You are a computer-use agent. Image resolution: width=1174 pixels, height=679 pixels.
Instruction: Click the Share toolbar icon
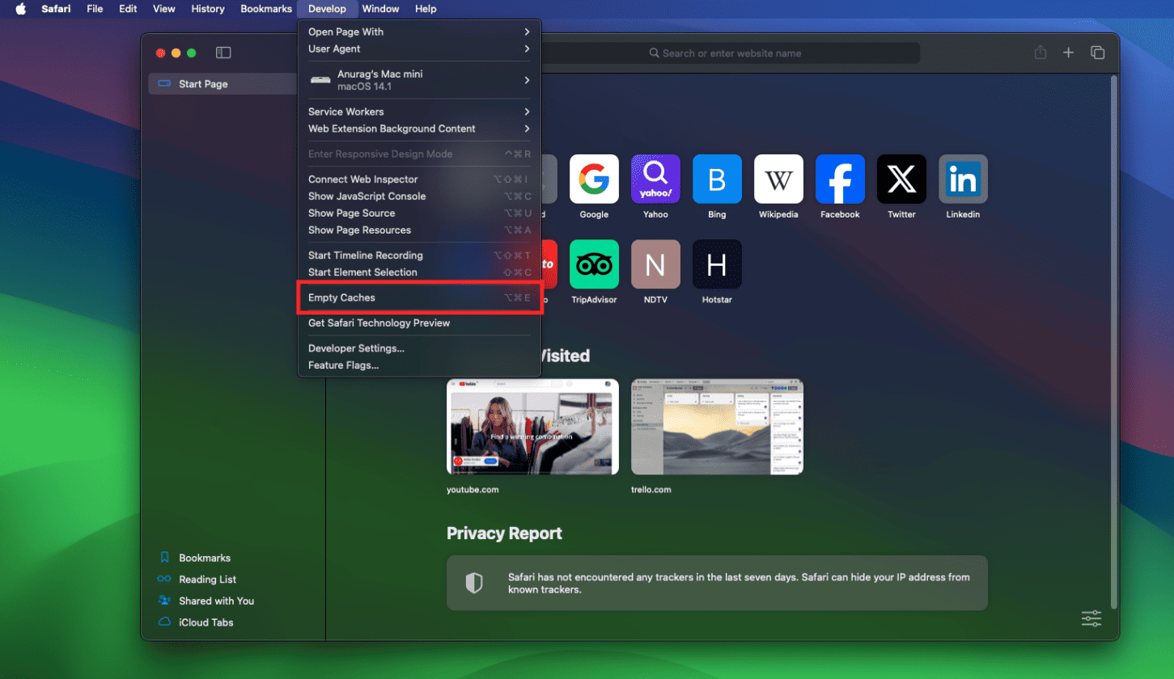[1040, 53]
